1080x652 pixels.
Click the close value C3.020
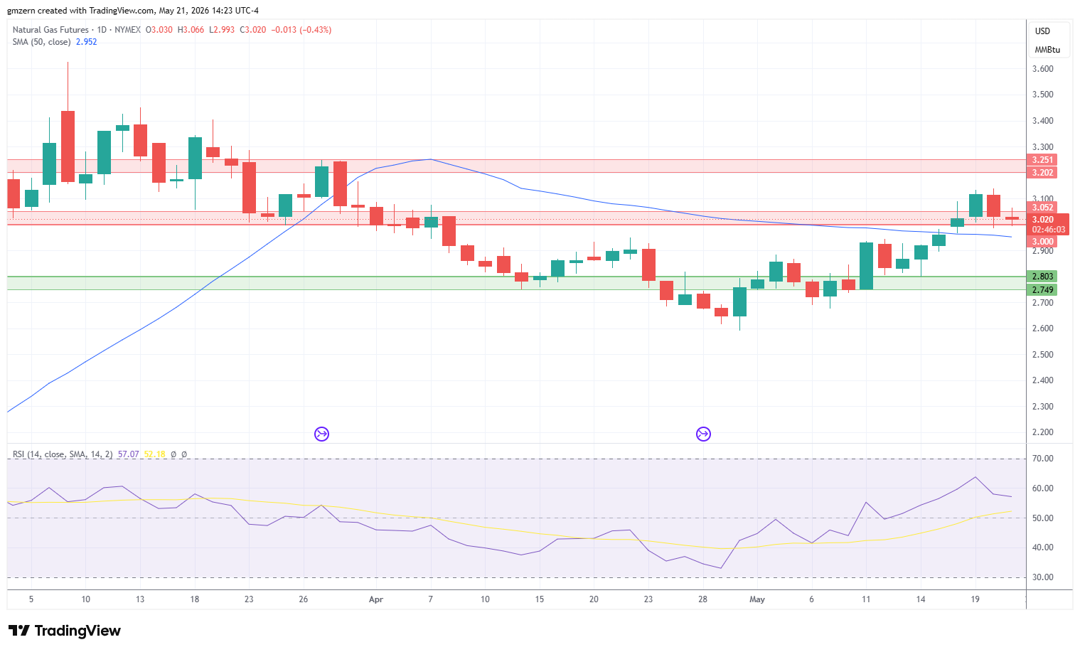pos(253,30)
